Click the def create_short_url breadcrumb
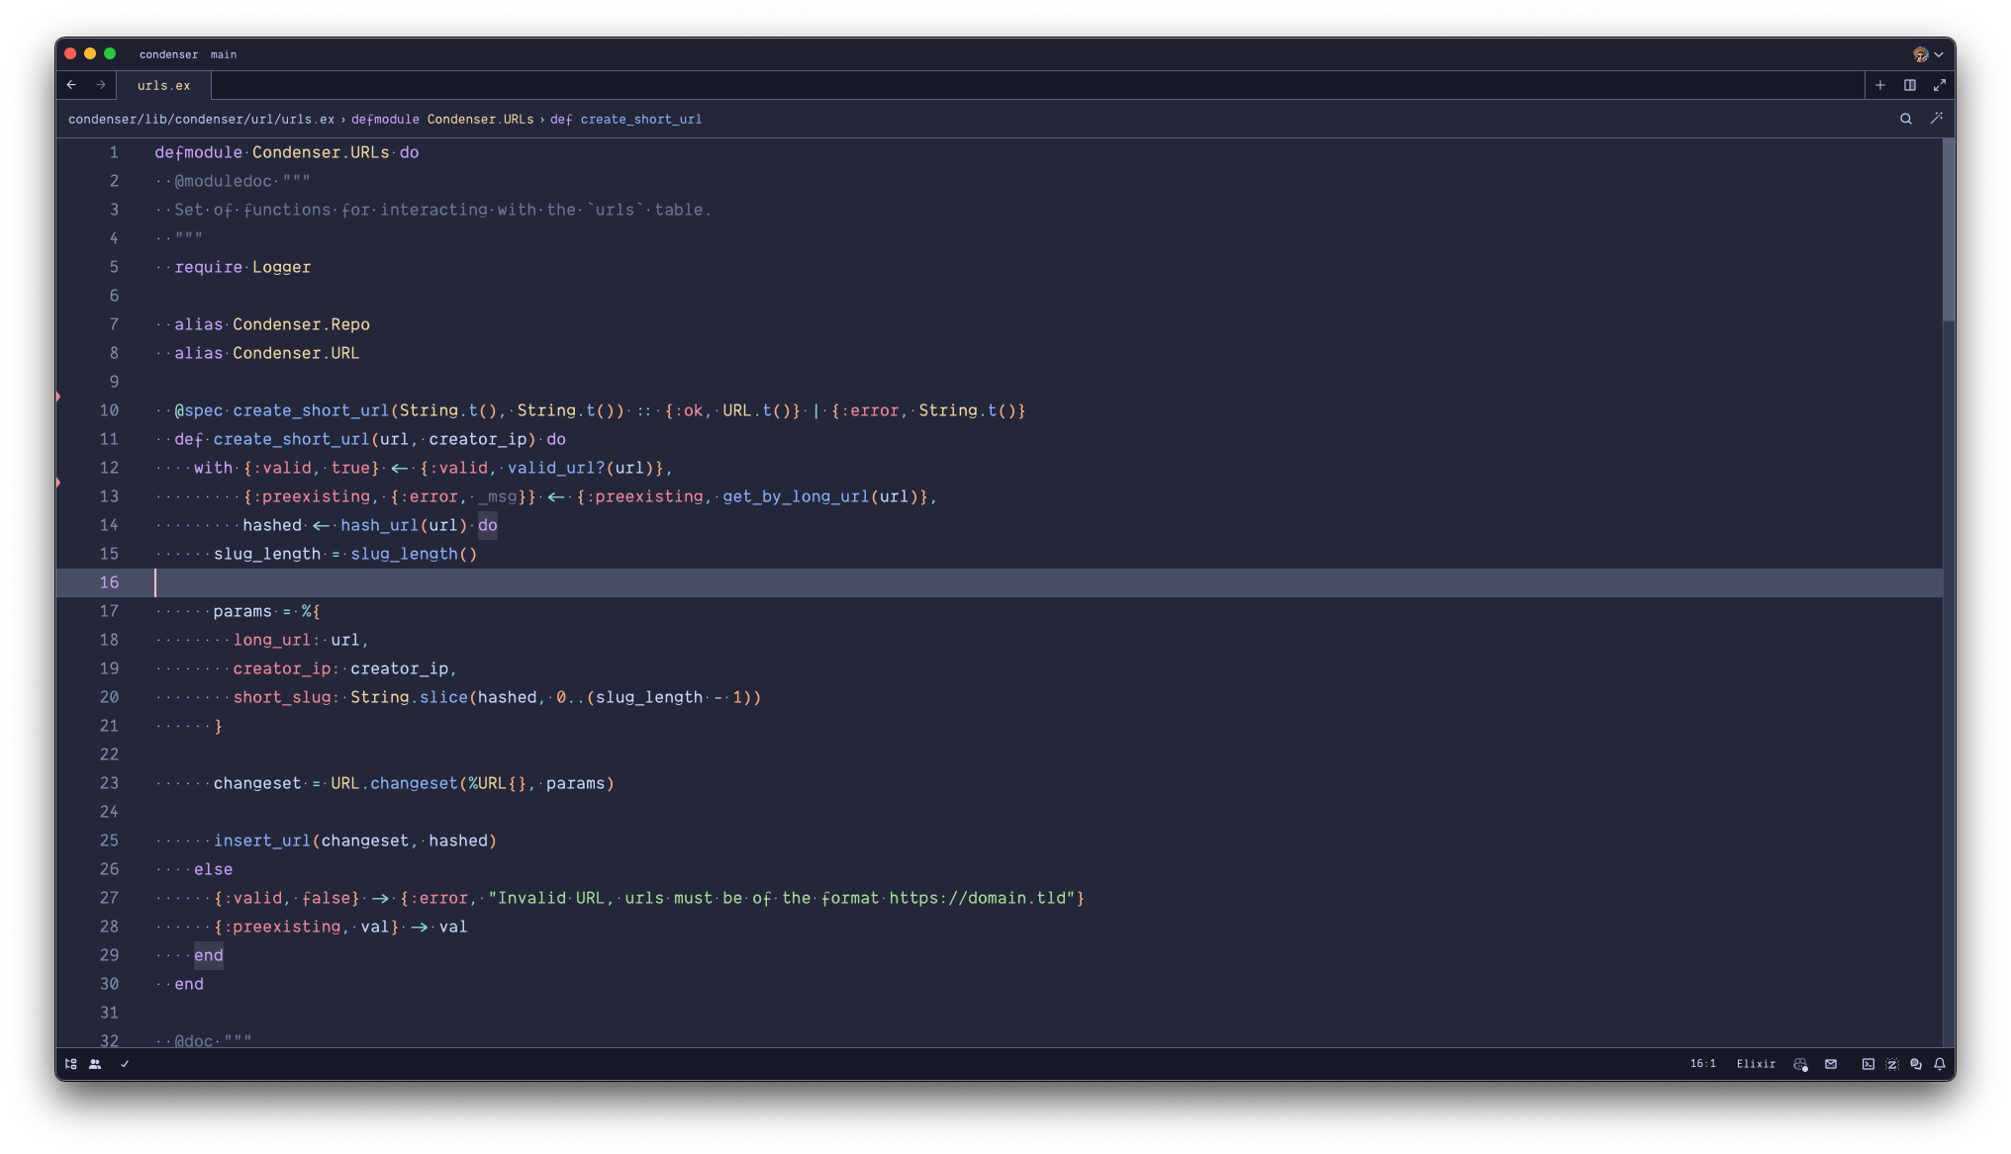This screenshot has height=1154, width=2011. pyautogui.click(x=625, y=119)
